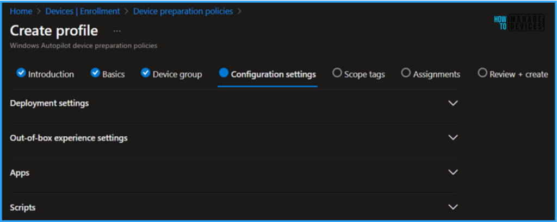This screenshot has width=557, height=222.
Task: Click the Assignments step circle icon
Action: [x=406, y=73]
